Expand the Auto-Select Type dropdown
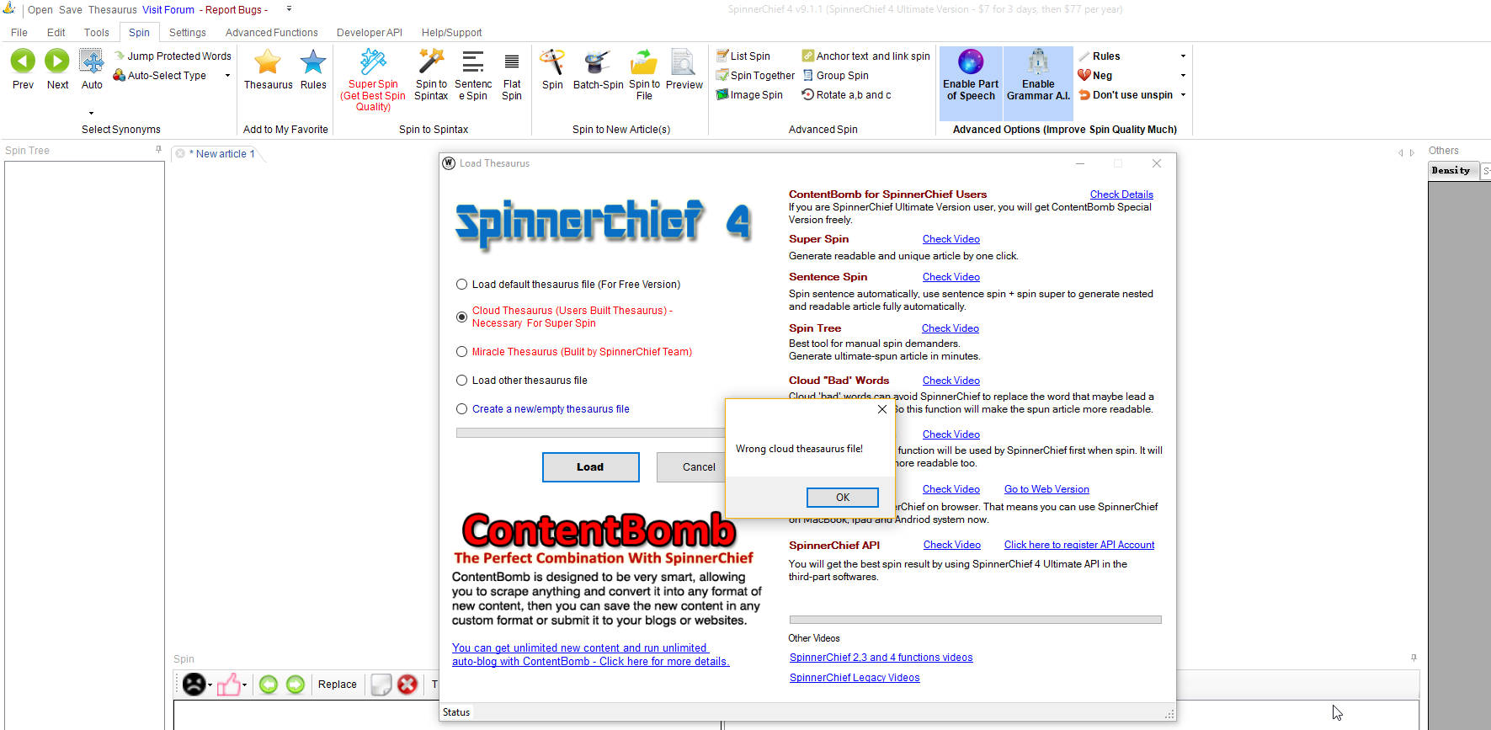 [227, 76]
